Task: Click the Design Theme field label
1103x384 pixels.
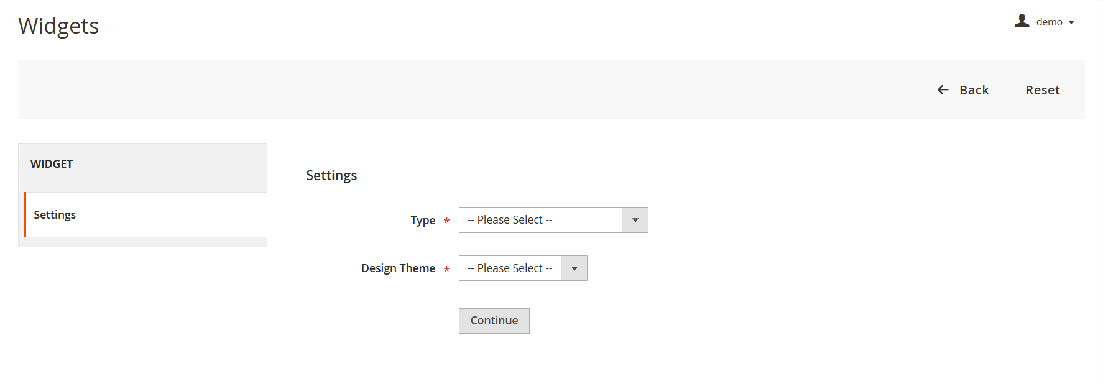Action: [x=398, y=268]
